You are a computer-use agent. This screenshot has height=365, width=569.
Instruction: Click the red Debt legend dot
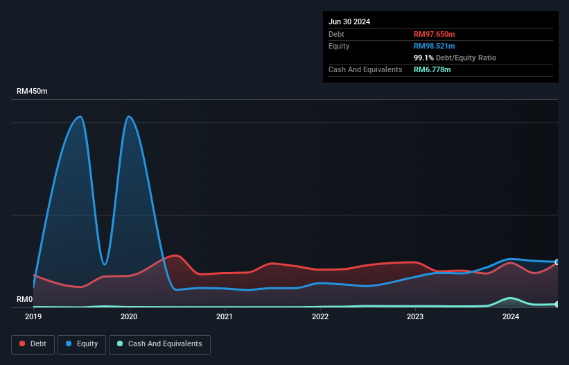22,343
